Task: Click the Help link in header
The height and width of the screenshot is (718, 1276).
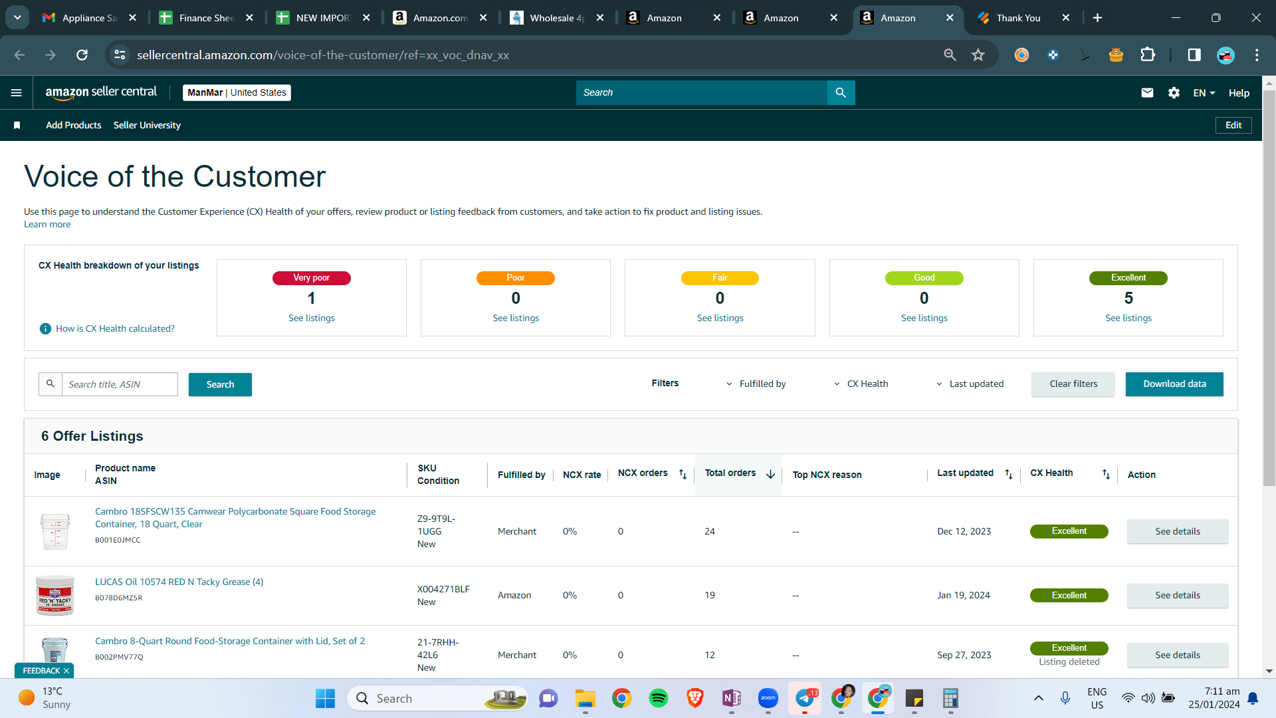Action: point(1239,93)
